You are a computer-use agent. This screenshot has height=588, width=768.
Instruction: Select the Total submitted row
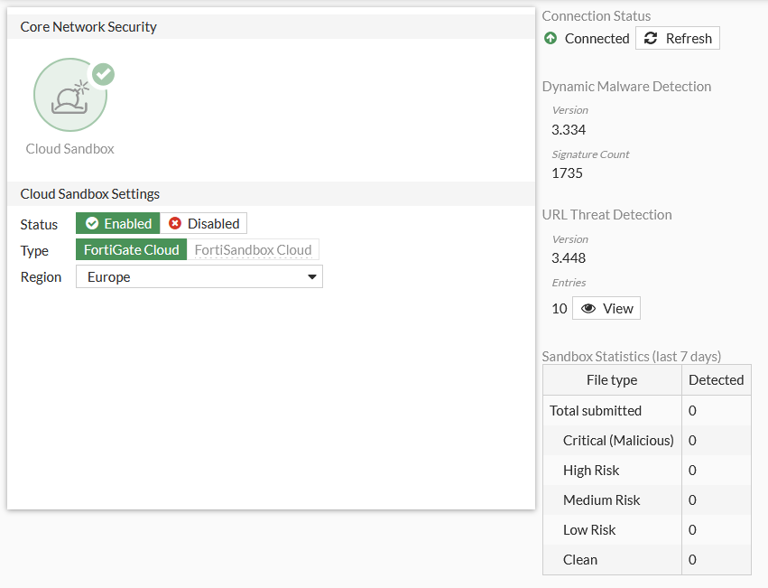(596, 410)
